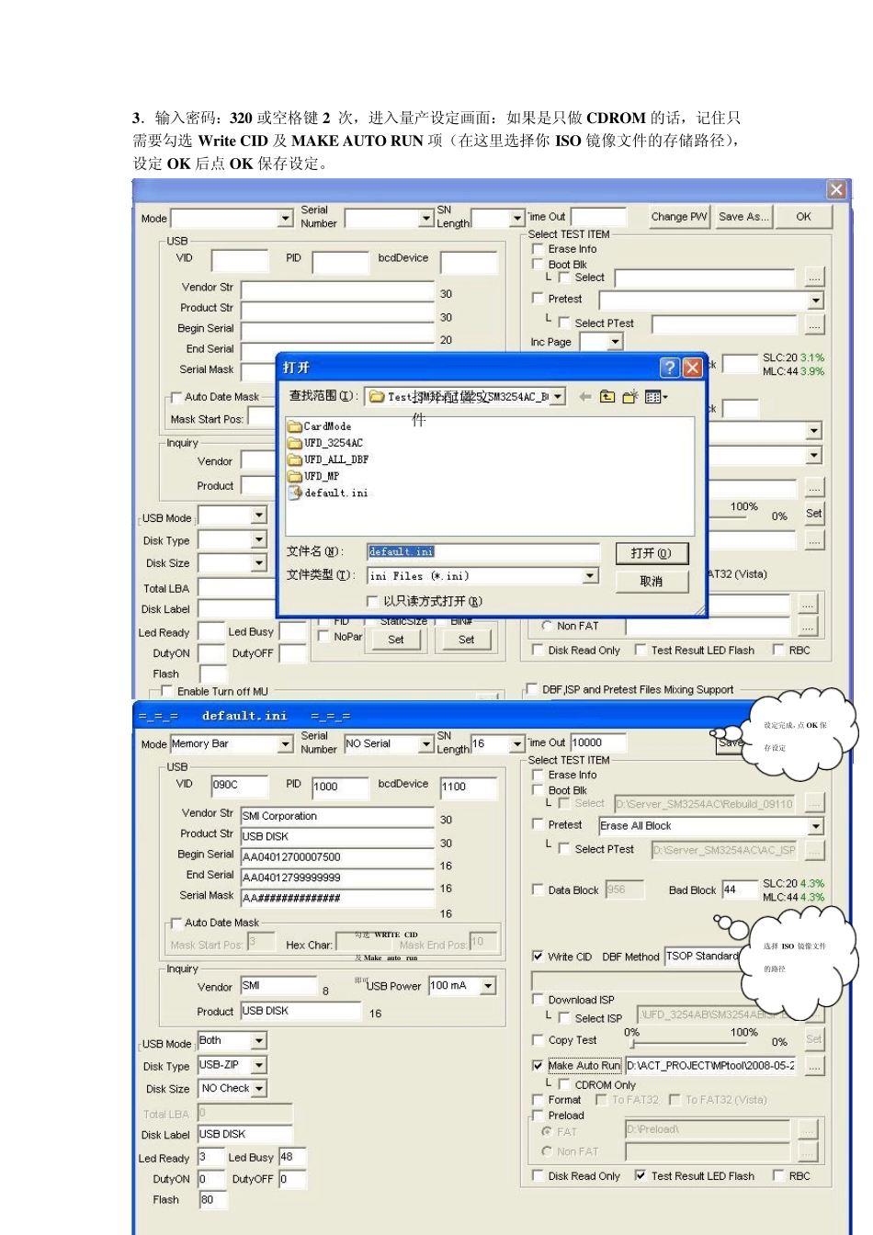Click Time Out field showing 10000
Screen dimensions: 873x1235
(598, 742)
